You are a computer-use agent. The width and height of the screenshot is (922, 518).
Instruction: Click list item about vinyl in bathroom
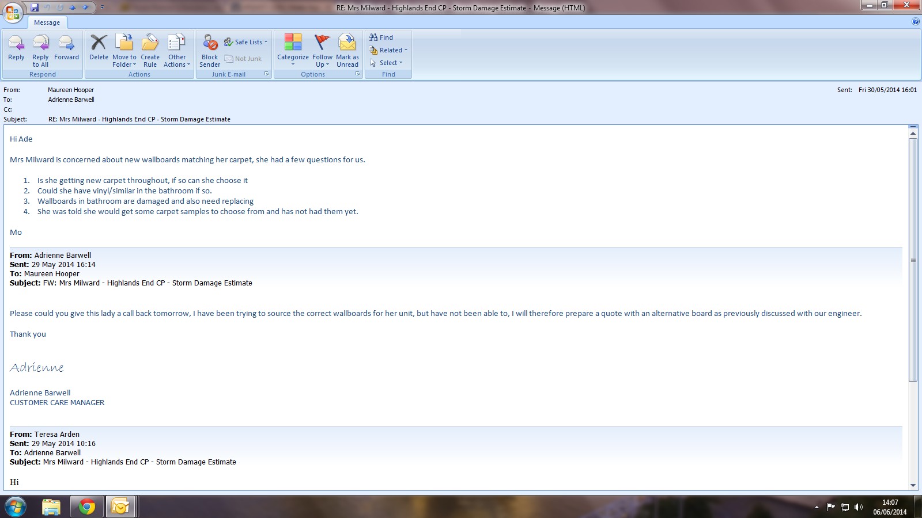pos(124,191)
